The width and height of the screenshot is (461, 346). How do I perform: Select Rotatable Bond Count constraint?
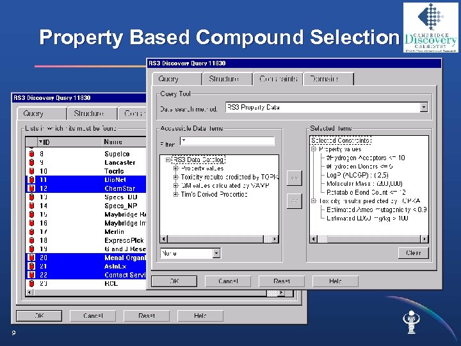click(366, 192)
